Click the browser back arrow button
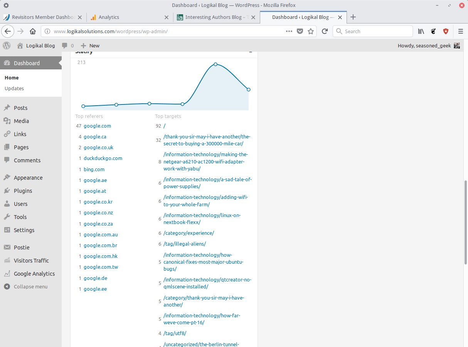The image size is (468, 347). pos(8,31)
